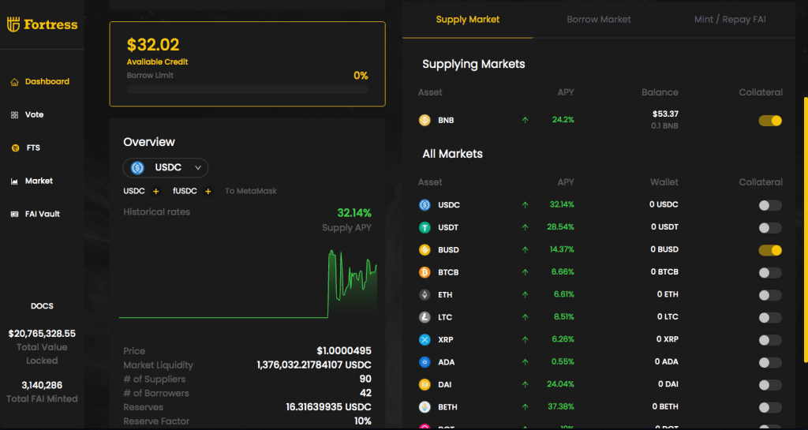Enable USDC collateral toggle

(770, 205)
